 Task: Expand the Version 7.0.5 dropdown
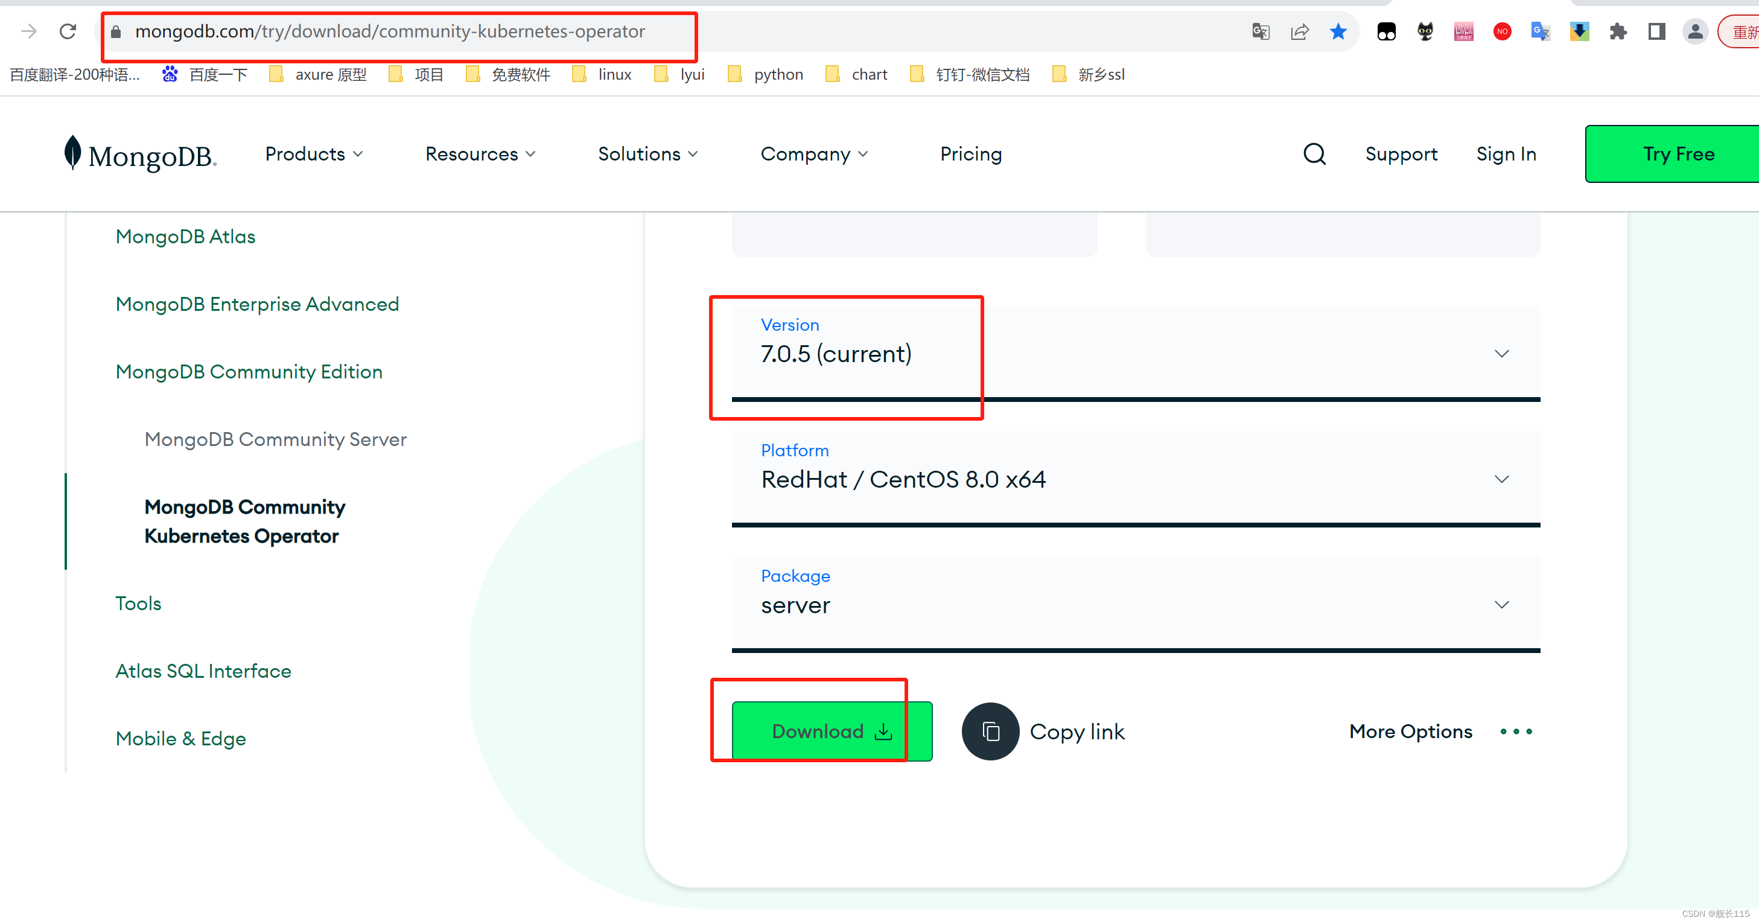[x=1500, y=352]
